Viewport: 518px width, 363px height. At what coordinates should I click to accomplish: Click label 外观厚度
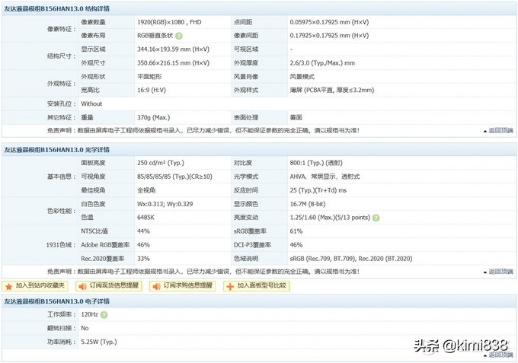click(246, 63)
